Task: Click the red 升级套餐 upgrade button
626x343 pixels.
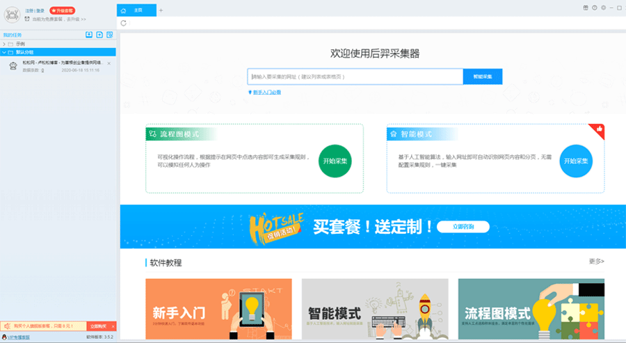Action: [63, 10]
